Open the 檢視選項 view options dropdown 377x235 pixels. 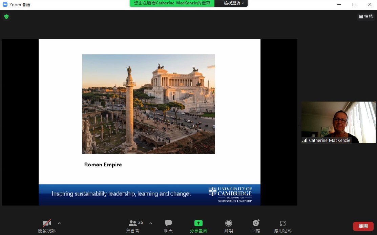234,3
